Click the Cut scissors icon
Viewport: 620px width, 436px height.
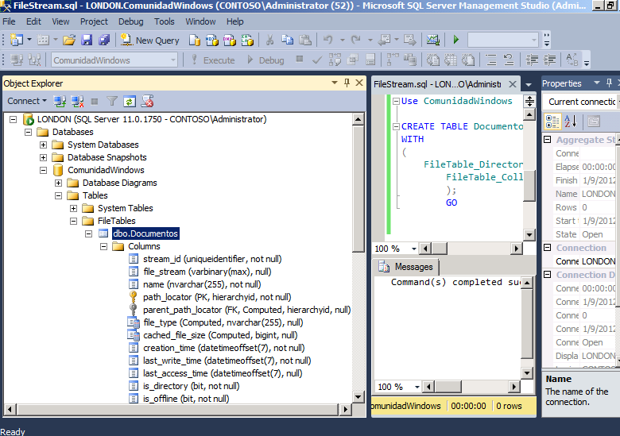pos(269,41)
